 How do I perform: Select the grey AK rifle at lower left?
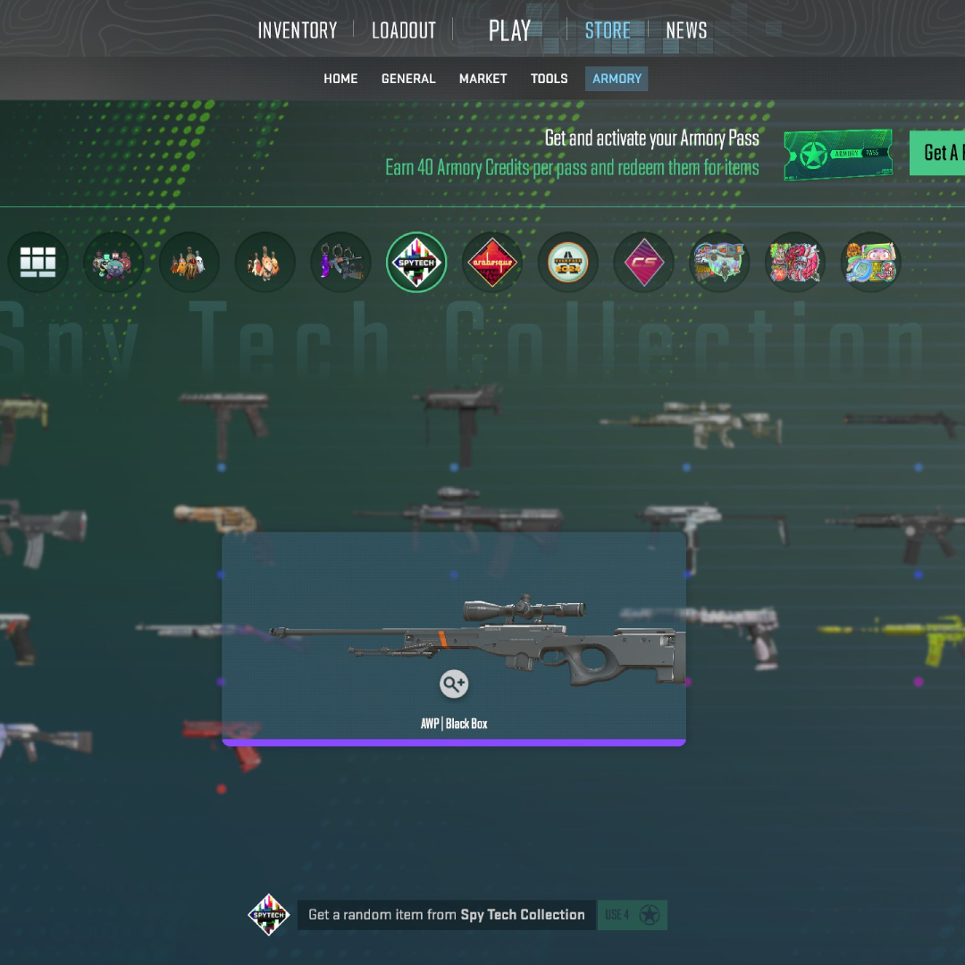point(45,741)
